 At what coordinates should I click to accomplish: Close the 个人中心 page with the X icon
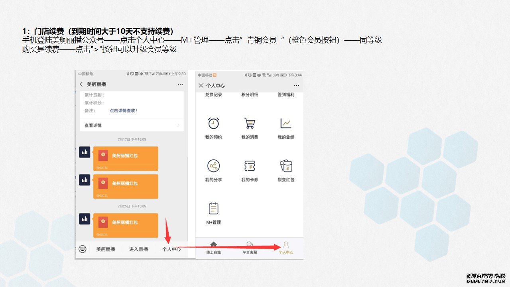coord(201,86)
